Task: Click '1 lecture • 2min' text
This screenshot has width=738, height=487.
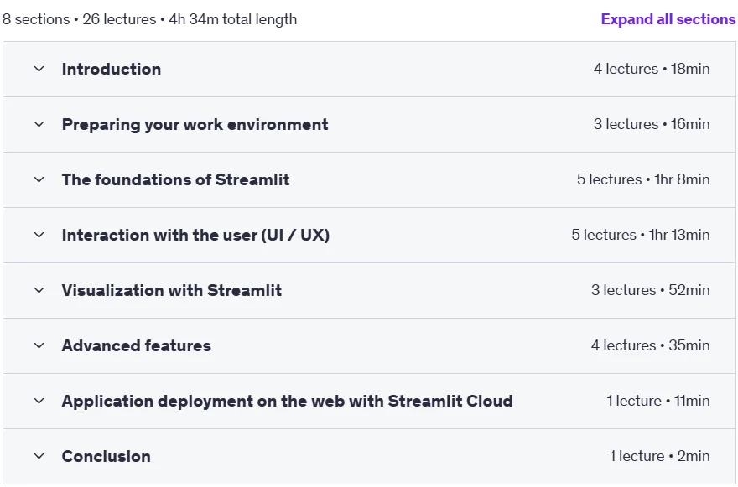Action: coord(659,456)
